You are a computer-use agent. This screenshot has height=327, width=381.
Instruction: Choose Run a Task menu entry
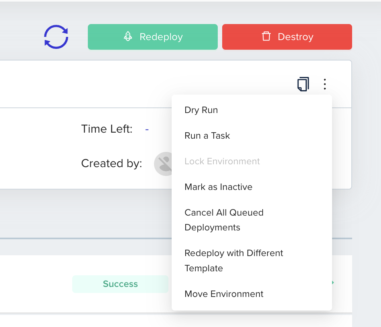252,135
